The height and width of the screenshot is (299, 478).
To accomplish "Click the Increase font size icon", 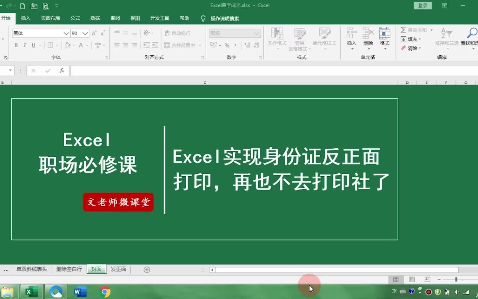I will click(94, 33).
